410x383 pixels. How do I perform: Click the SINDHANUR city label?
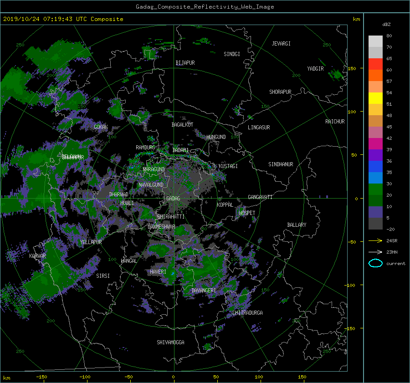point(281,164)
